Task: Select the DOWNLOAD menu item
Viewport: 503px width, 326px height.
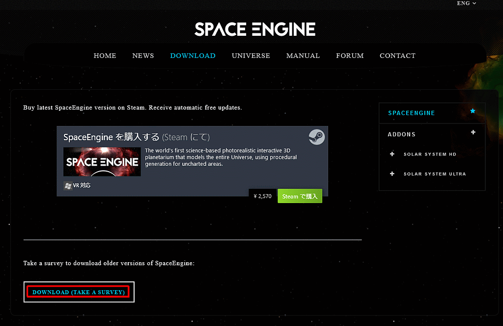Action: pyautogui.click(x=193, y=56)
